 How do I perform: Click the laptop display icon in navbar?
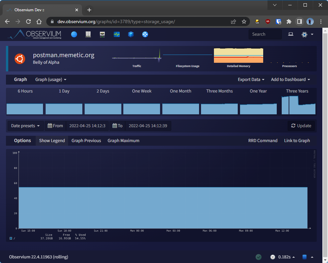(291, 34)
